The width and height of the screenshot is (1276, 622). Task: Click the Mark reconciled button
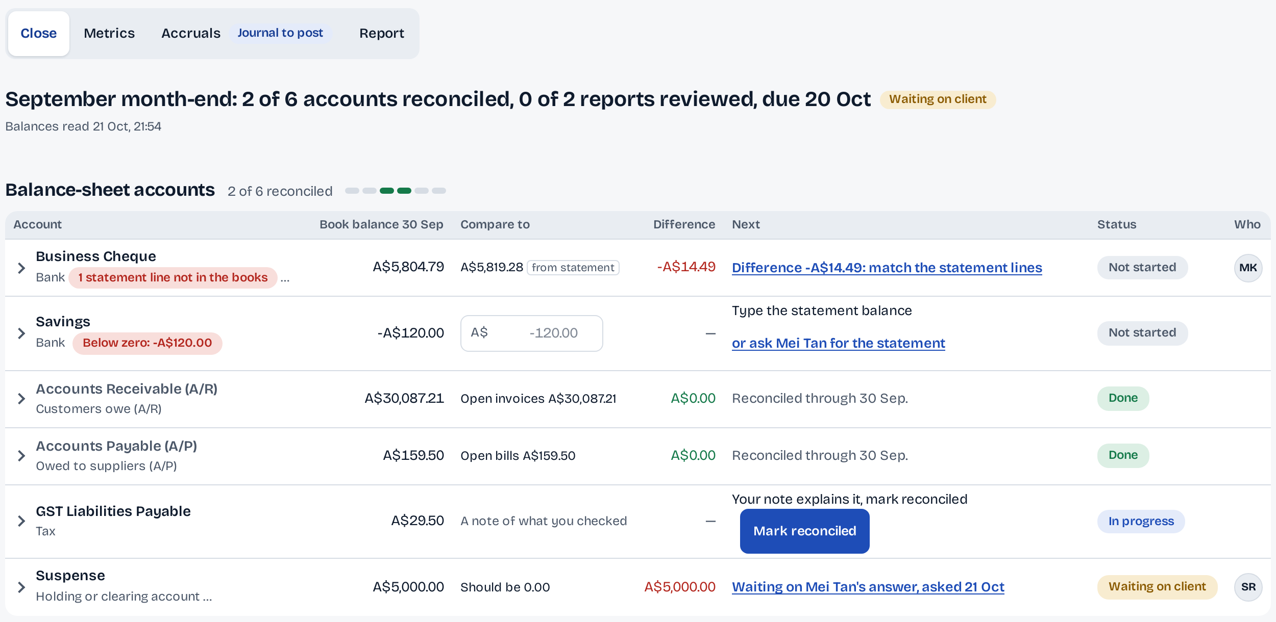[805, 531]
